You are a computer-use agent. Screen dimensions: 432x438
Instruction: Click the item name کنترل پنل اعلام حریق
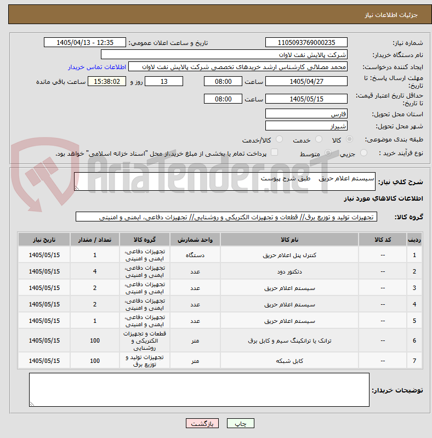coord(289,255)
